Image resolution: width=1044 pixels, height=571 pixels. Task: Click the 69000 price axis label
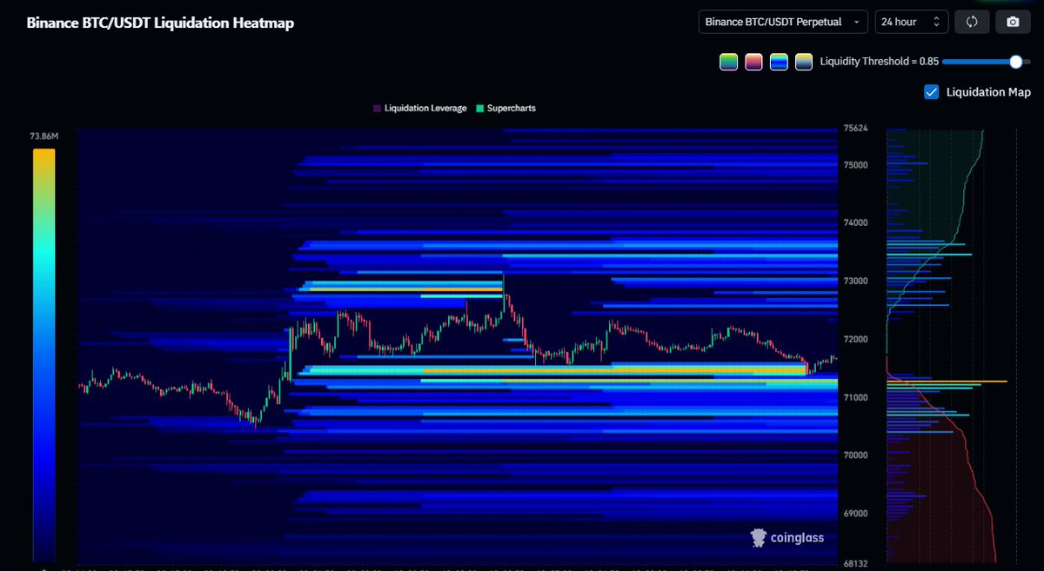pyautogui.click(x=856, y=514)
